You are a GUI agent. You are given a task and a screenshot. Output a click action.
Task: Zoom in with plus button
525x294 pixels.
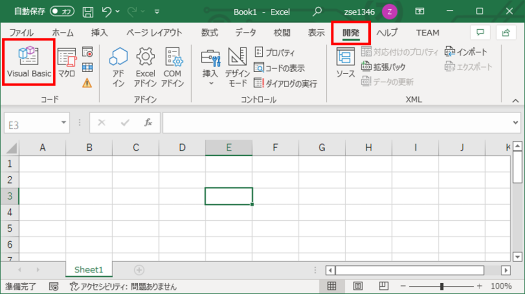[479, 286]
